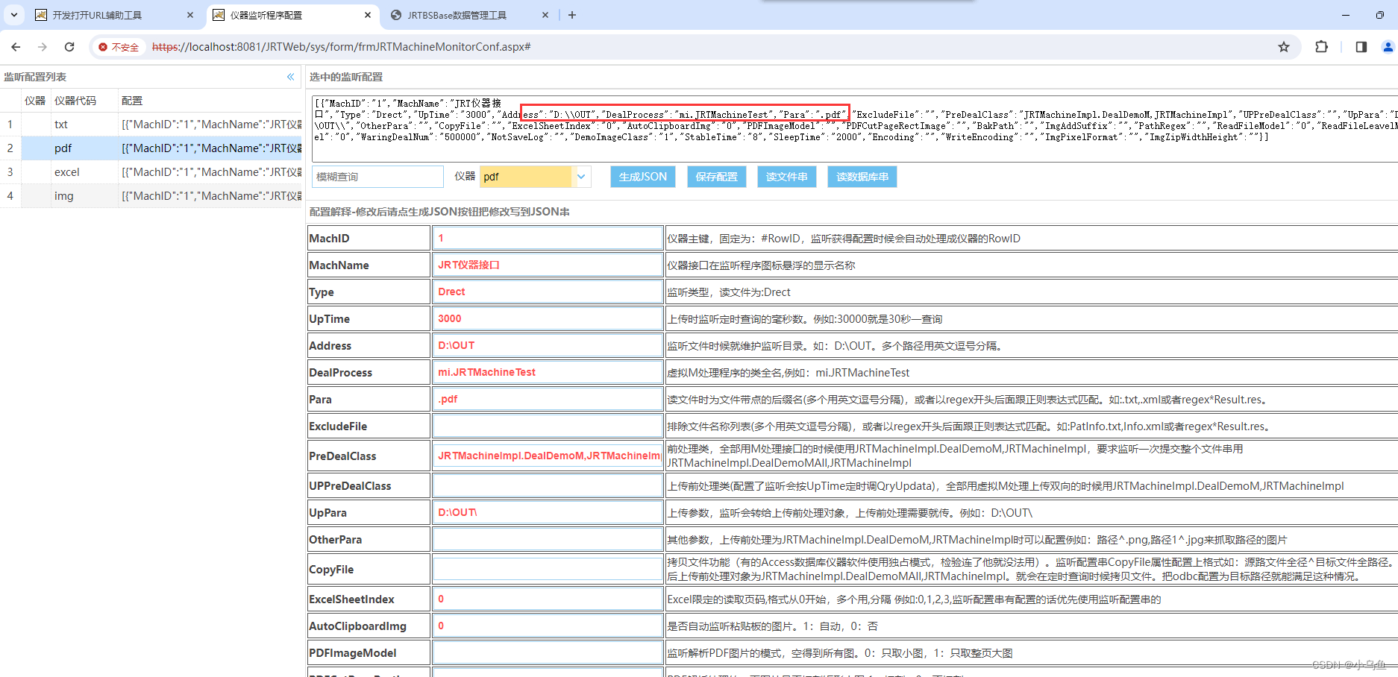
Task: Collapse the 监听配置列表 panel
Action: (x=291, y=77)
